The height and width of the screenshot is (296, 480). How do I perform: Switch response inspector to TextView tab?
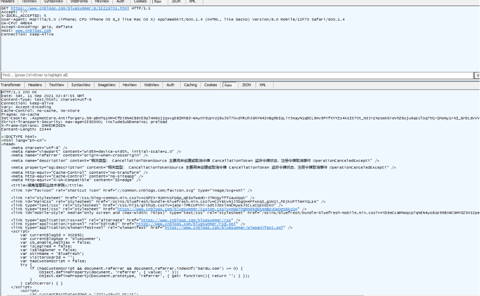(56, 85)
